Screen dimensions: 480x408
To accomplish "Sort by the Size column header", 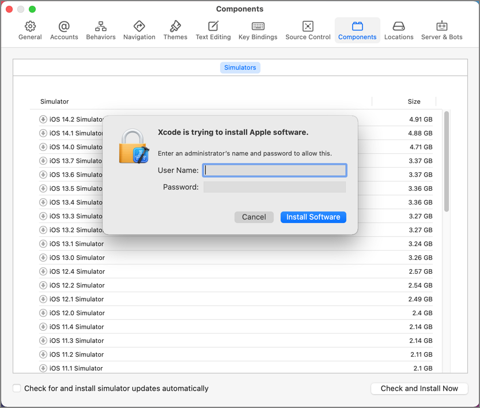I will [x=414, y=101].
